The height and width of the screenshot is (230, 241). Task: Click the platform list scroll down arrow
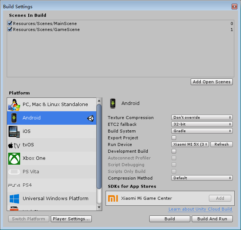coord(99,207)
